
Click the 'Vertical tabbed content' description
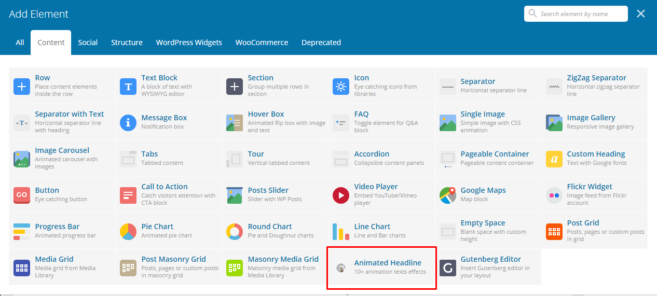coord(279,163)
